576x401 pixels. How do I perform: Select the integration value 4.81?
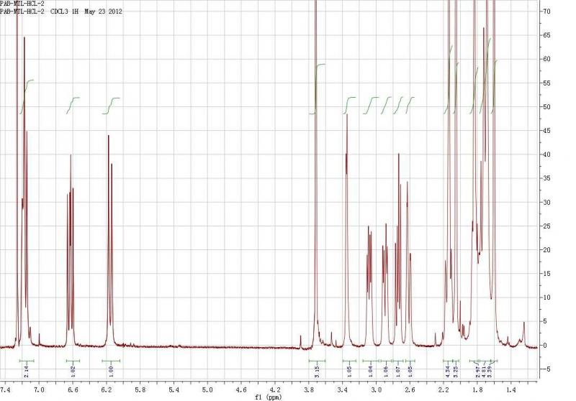pyautogui.click(x=484, y=372)
